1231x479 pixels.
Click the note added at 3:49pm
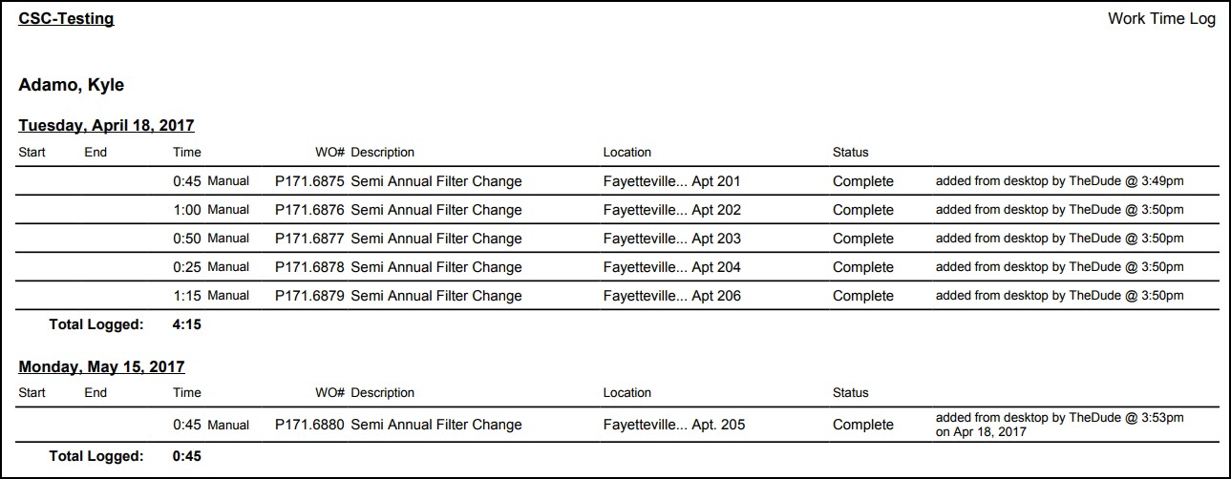click(x=1060, y=180)
